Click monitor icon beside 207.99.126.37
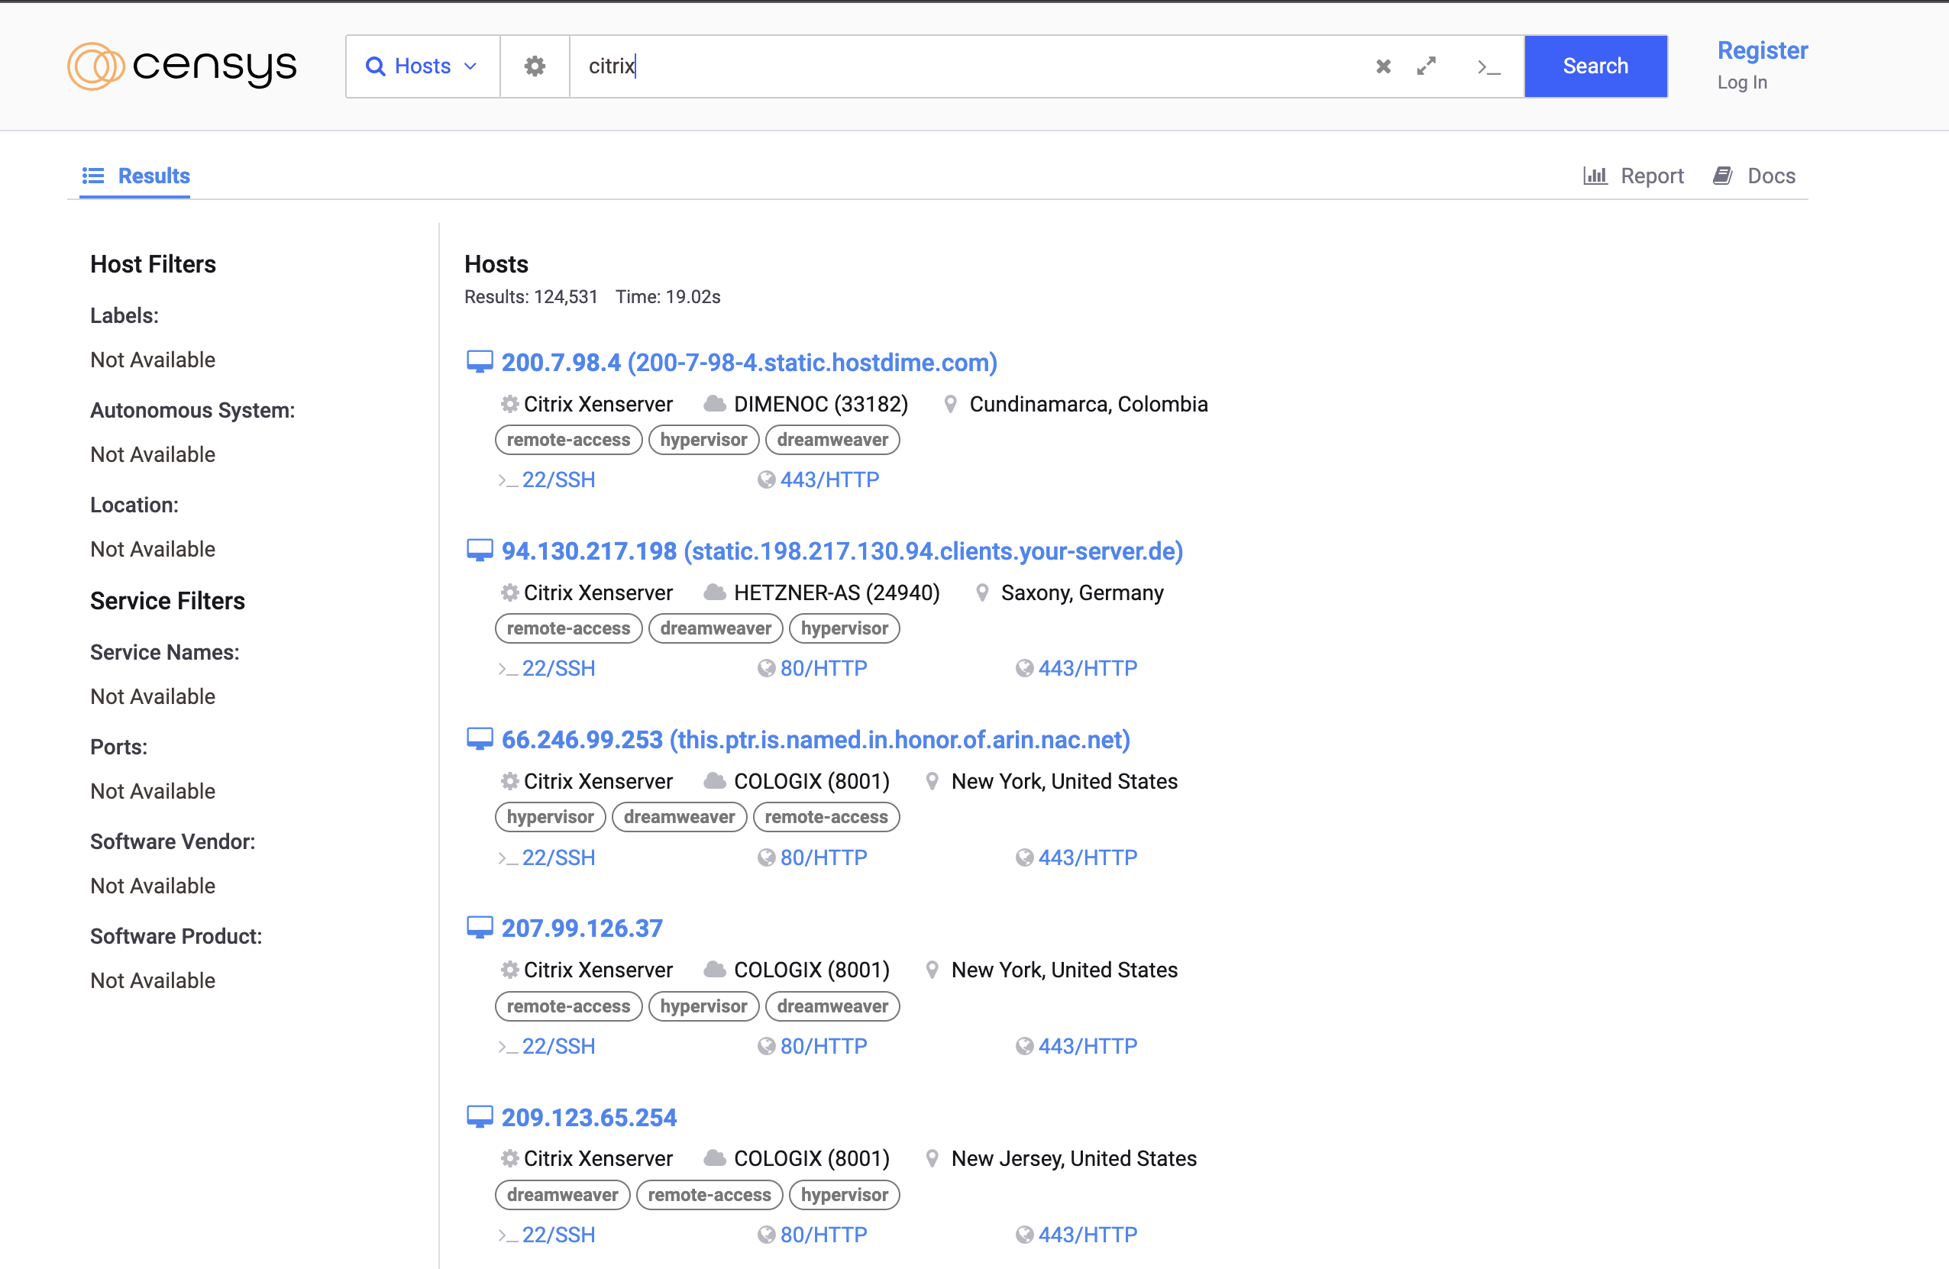 [480, 928]
